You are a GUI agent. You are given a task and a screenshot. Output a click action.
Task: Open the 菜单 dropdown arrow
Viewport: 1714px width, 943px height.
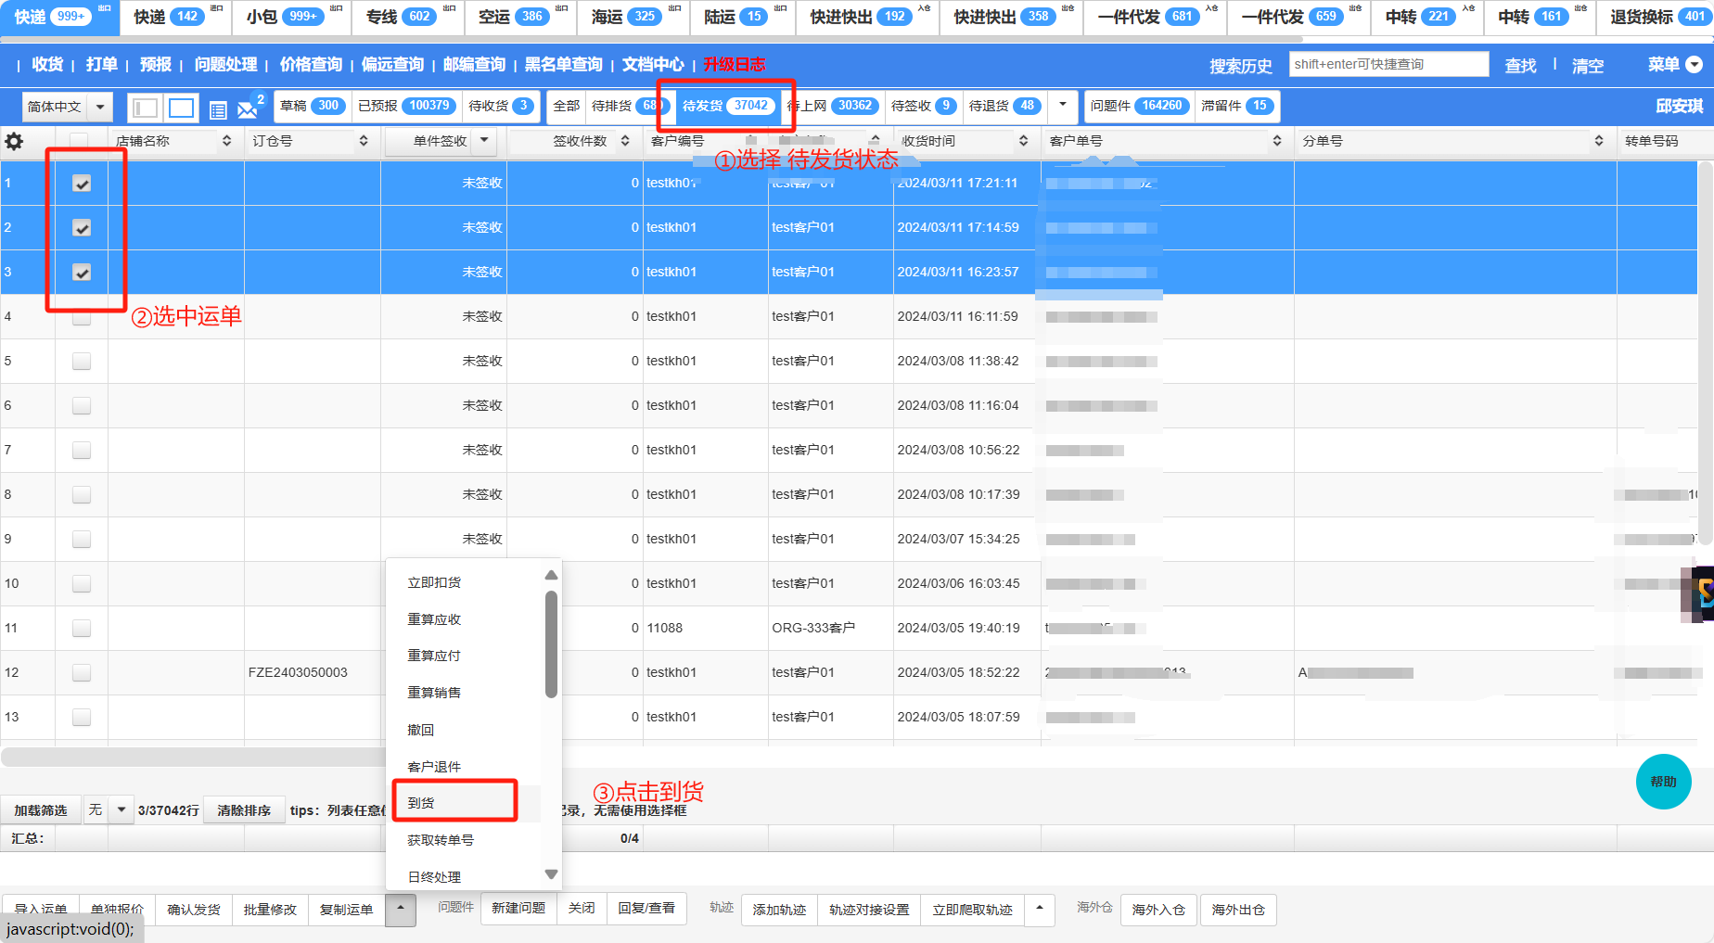click(1694, 65)
